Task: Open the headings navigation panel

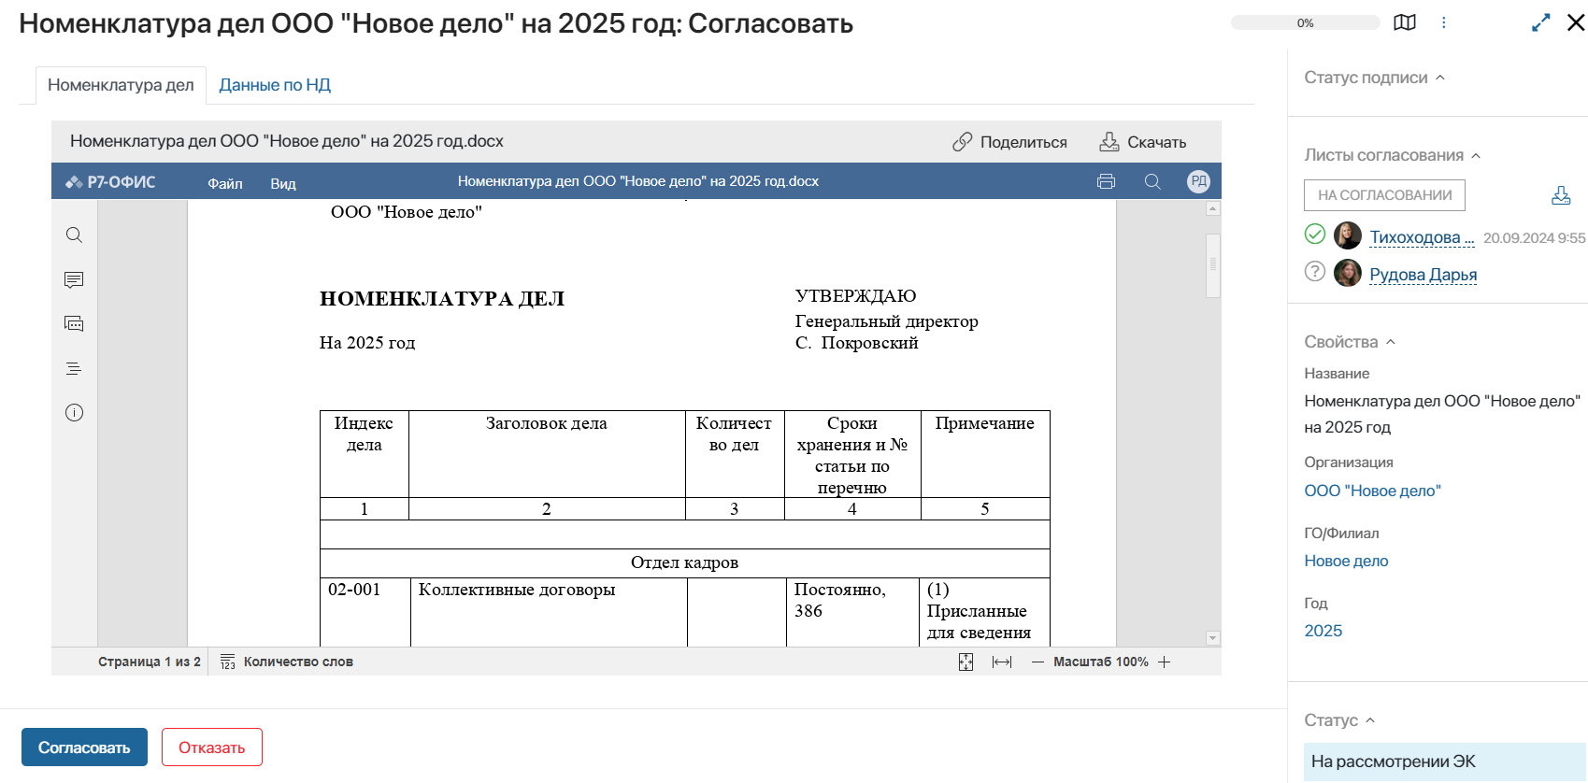Action: click(x=74, y=369)
